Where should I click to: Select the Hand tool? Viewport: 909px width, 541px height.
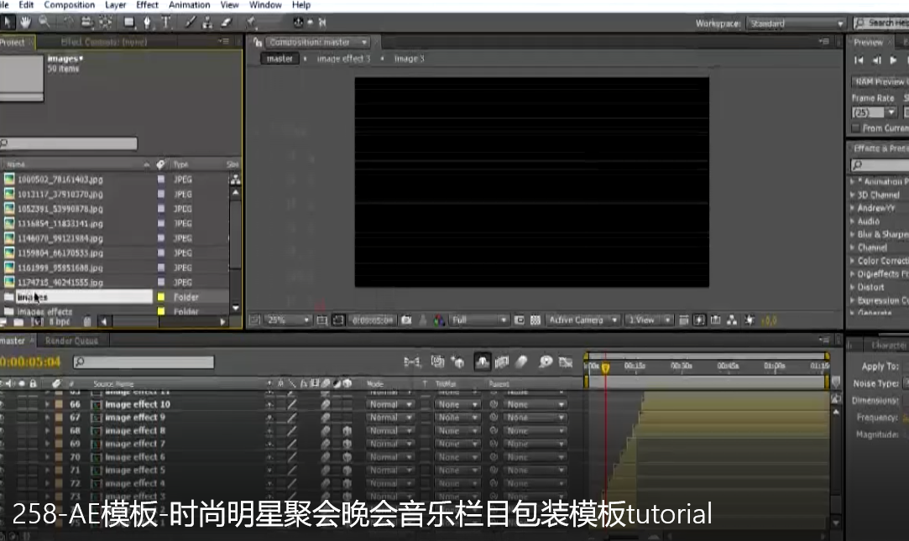tap(25, 23)
